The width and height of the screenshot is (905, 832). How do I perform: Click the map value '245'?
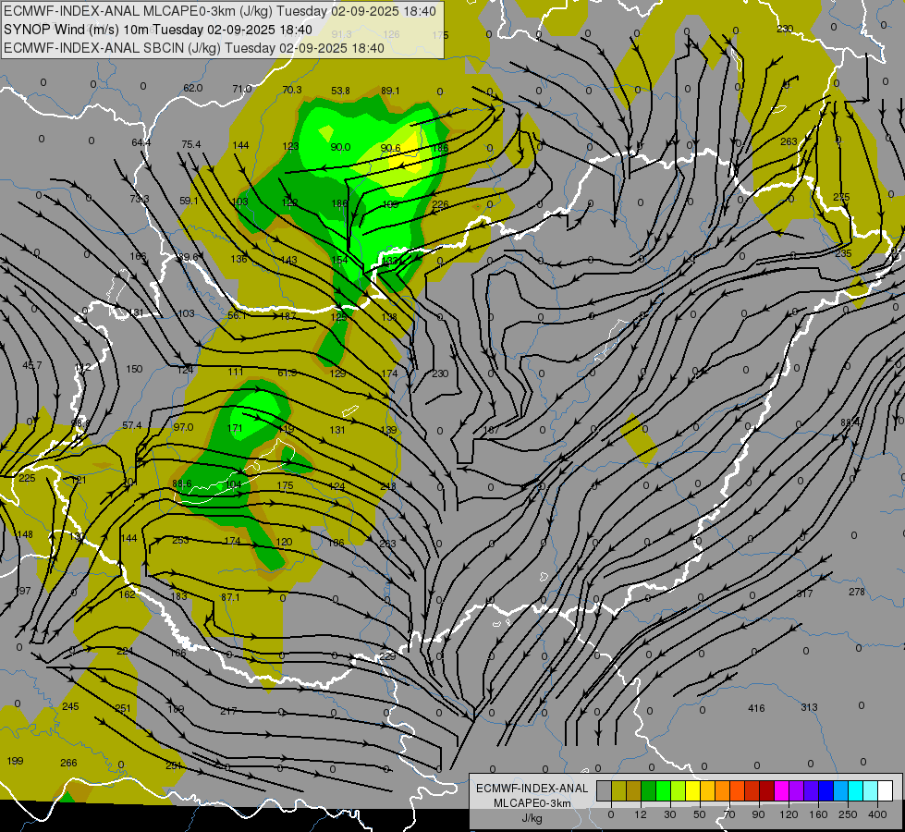pos(70,706)
